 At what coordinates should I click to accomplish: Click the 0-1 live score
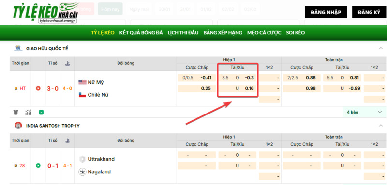[x=53, y=166]
